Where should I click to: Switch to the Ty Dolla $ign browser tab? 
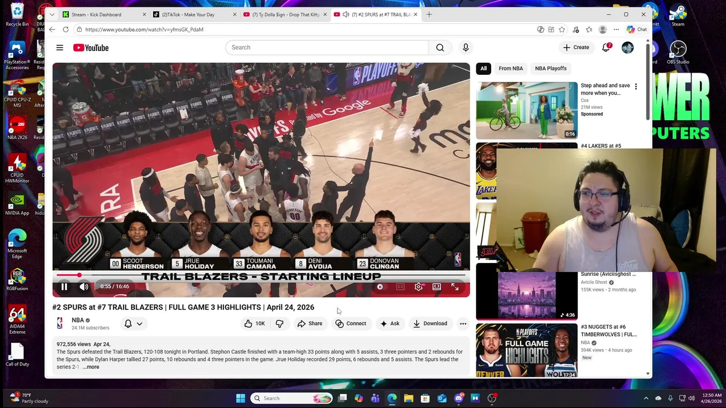[x=285, y=14]
